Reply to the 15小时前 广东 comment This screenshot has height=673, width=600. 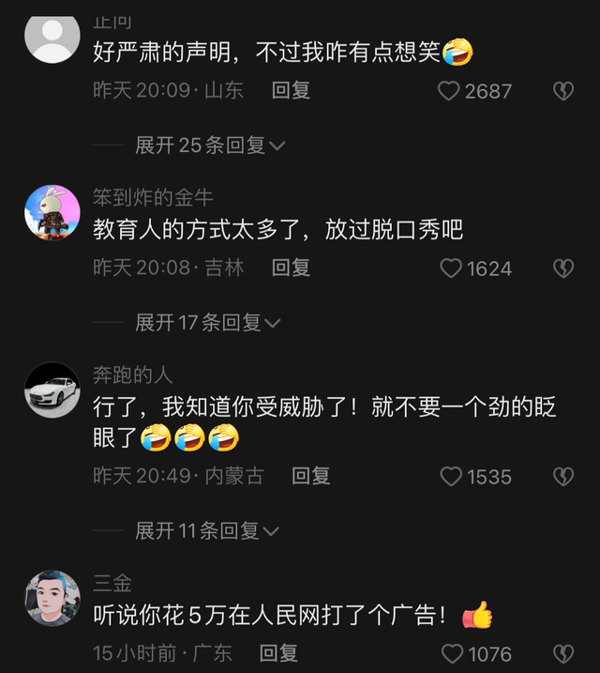pos(278,653)
